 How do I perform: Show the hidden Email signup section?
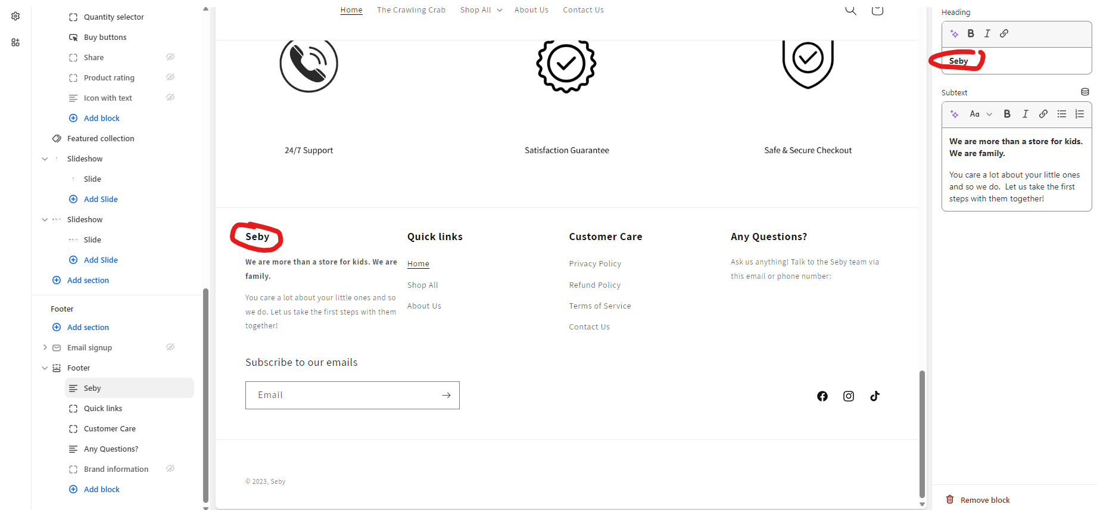[170, 347]
